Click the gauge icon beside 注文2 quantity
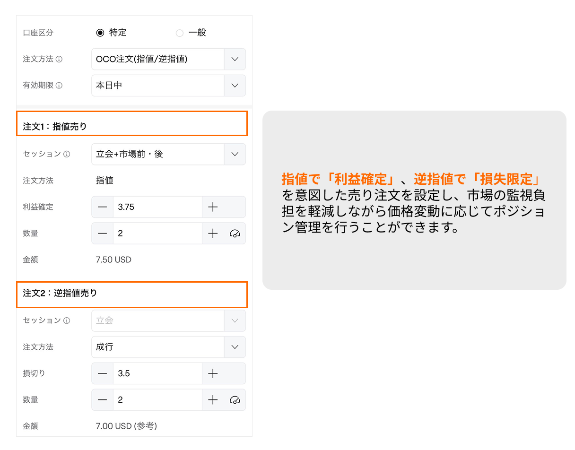This screenshot has height=450, width=575. pos(235,399)
